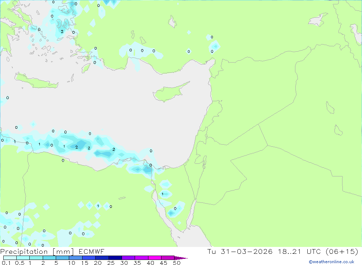Click the '18..21 UTC' time range

(x=299, y=251)
